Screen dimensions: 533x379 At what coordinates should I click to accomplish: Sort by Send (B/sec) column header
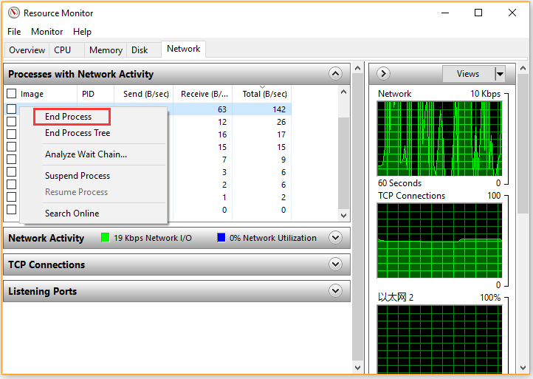[x=144, y=94]
